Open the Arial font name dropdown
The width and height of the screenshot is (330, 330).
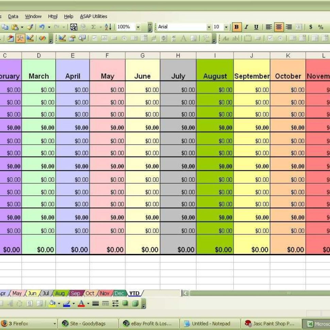point(209,27)
